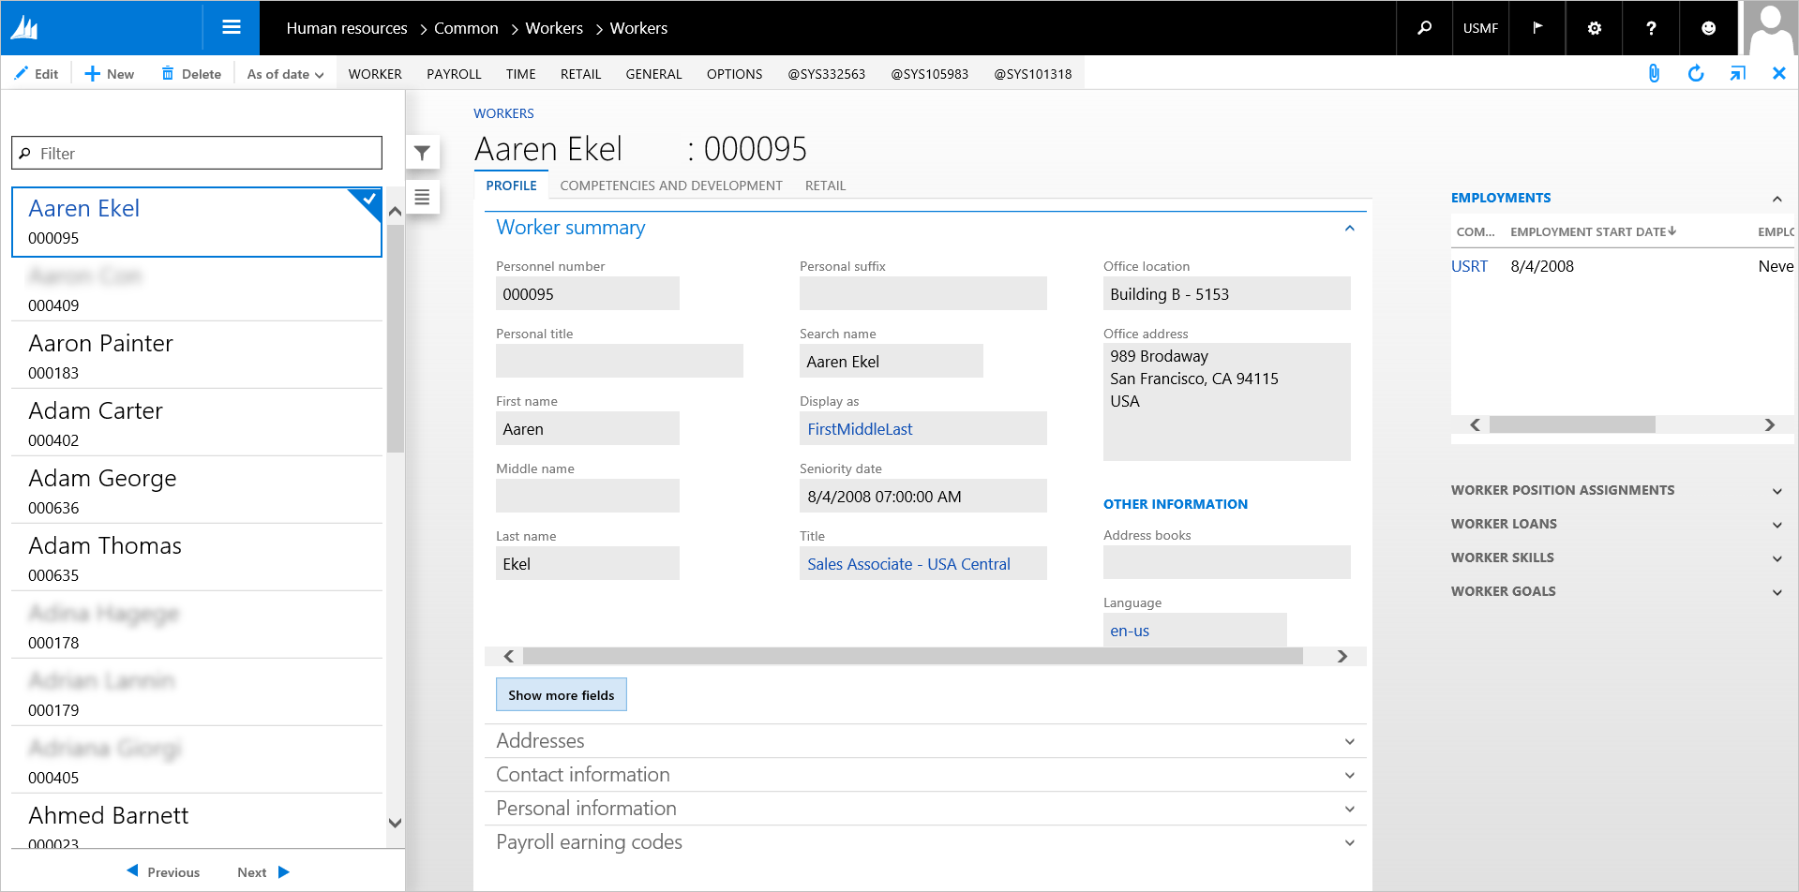Click Edit pencil button

(37, 74)
